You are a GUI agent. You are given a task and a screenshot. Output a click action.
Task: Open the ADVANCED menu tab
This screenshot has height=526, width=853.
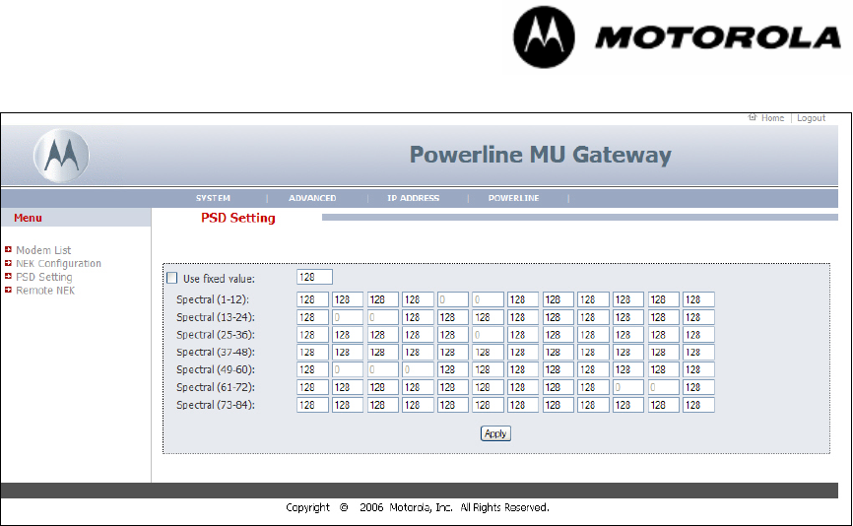[x=312, y=198]
